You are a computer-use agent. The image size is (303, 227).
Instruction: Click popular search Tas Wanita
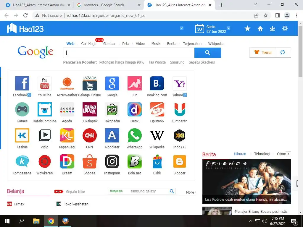(157, 62)
